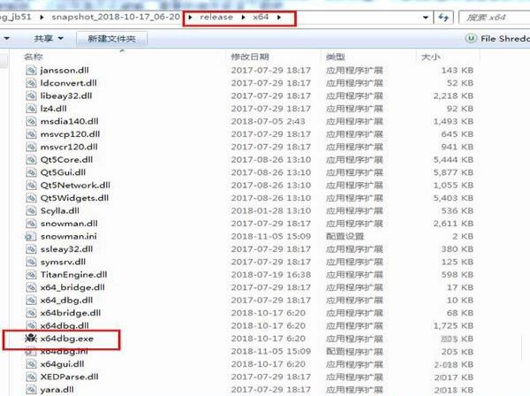
Task: Click the snowman.ini gear icon
Action: [x=30, y=236]
